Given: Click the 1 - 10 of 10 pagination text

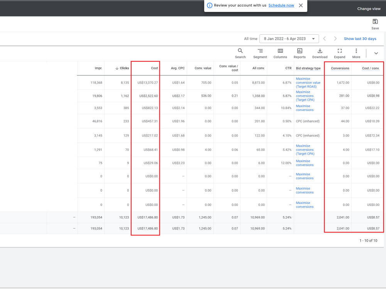Looking at the screenshot, I should point(368,240).
